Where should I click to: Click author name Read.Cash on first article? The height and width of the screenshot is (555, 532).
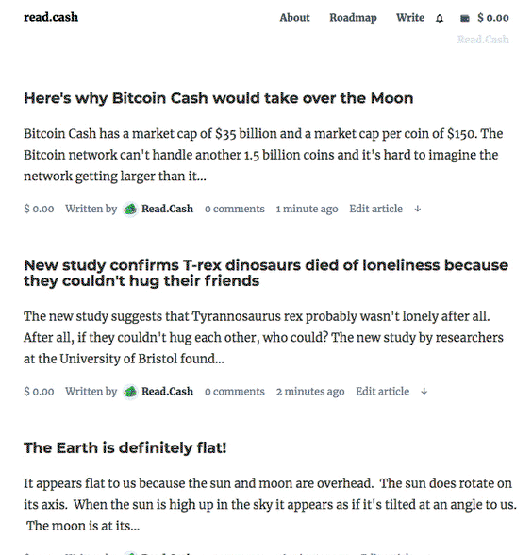[167, 209]
